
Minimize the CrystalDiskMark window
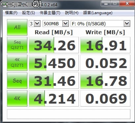106,4
